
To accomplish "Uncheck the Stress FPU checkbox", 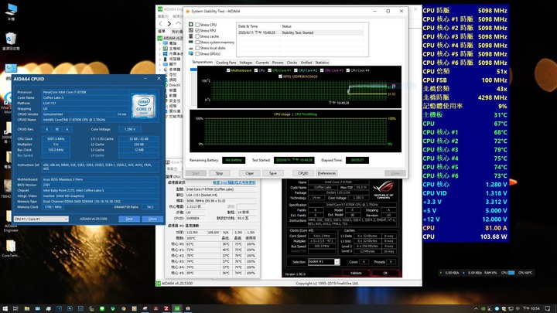I will click(x=197, y=30).
